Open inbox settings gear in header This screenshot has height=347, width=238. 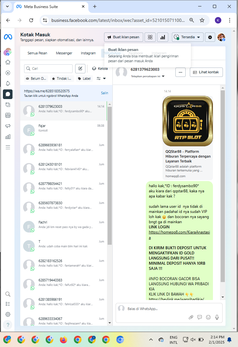point(210,37)
